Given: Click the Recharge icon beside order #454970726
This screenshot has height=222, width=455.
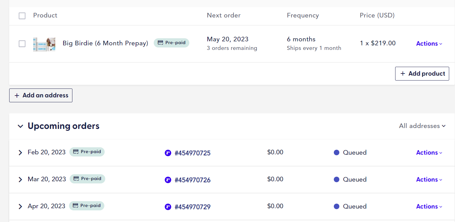Looking at the screenshot, I should click(168, 180).
